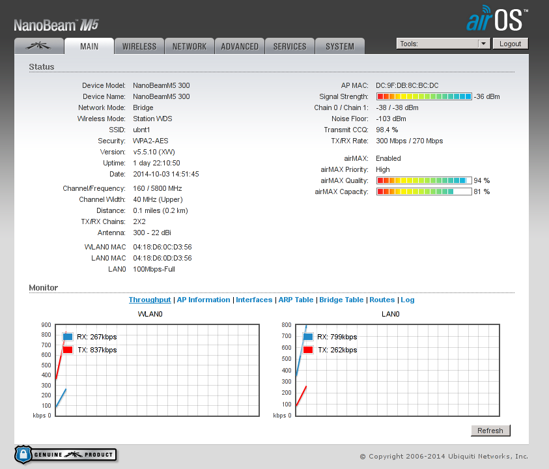This screenshot has height=469, width=549.
Task: Click the Security value WPA2-AES
Action: click(150, 141)
